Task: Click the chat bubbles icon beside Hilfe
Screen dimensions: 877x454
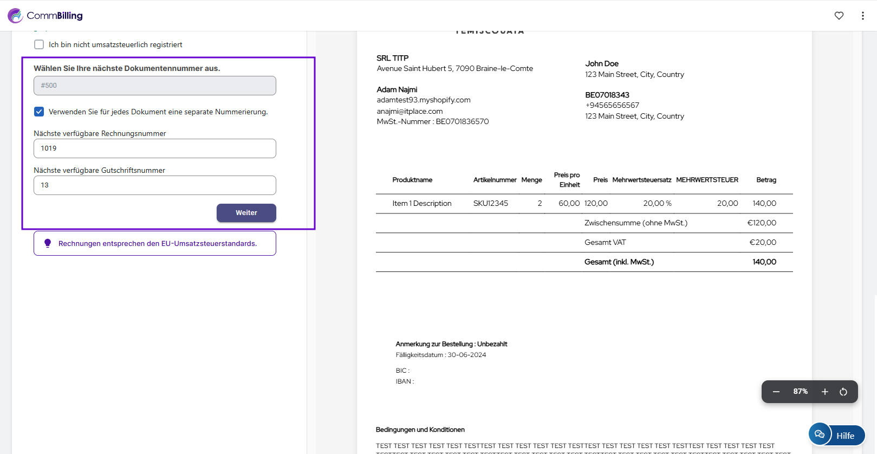Action: point(820,434)
